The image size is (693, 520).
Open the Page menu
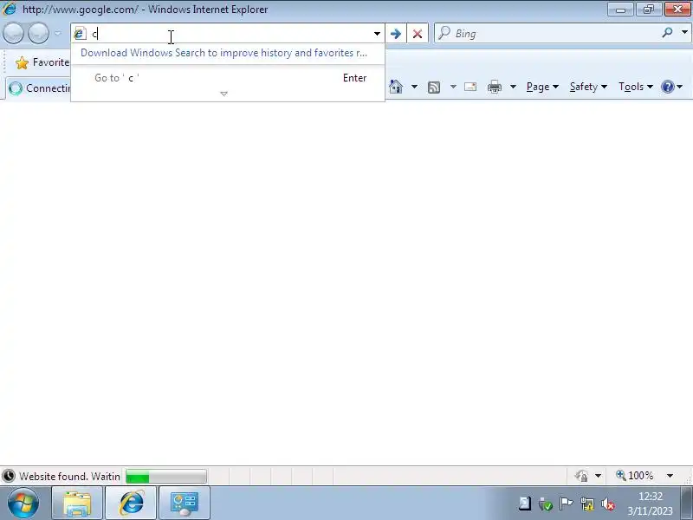[x=542, y=87]
